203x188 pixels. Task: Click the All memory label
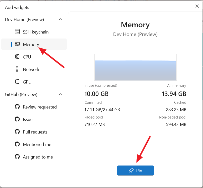coord(177,85)
